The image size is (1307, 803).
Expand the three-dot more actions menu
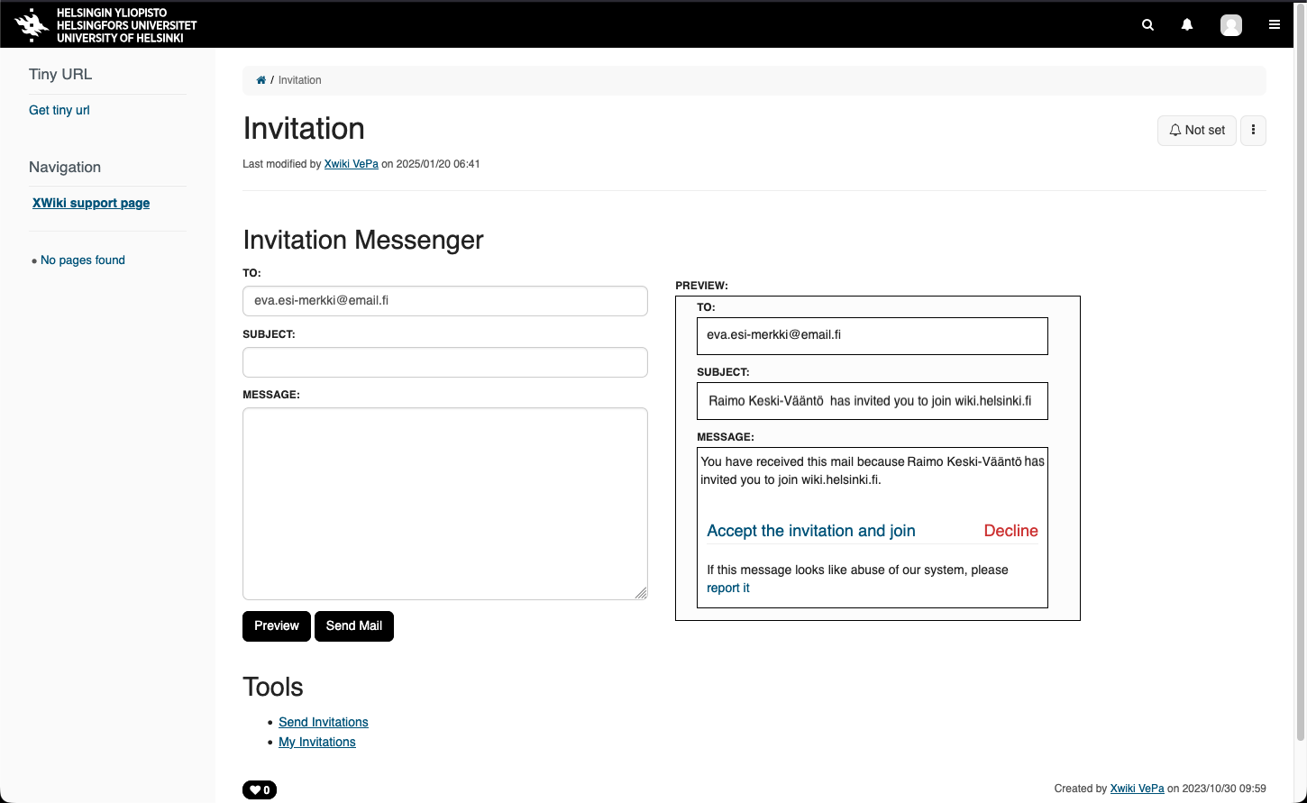pyautogui.click(x=1253, y=130)
